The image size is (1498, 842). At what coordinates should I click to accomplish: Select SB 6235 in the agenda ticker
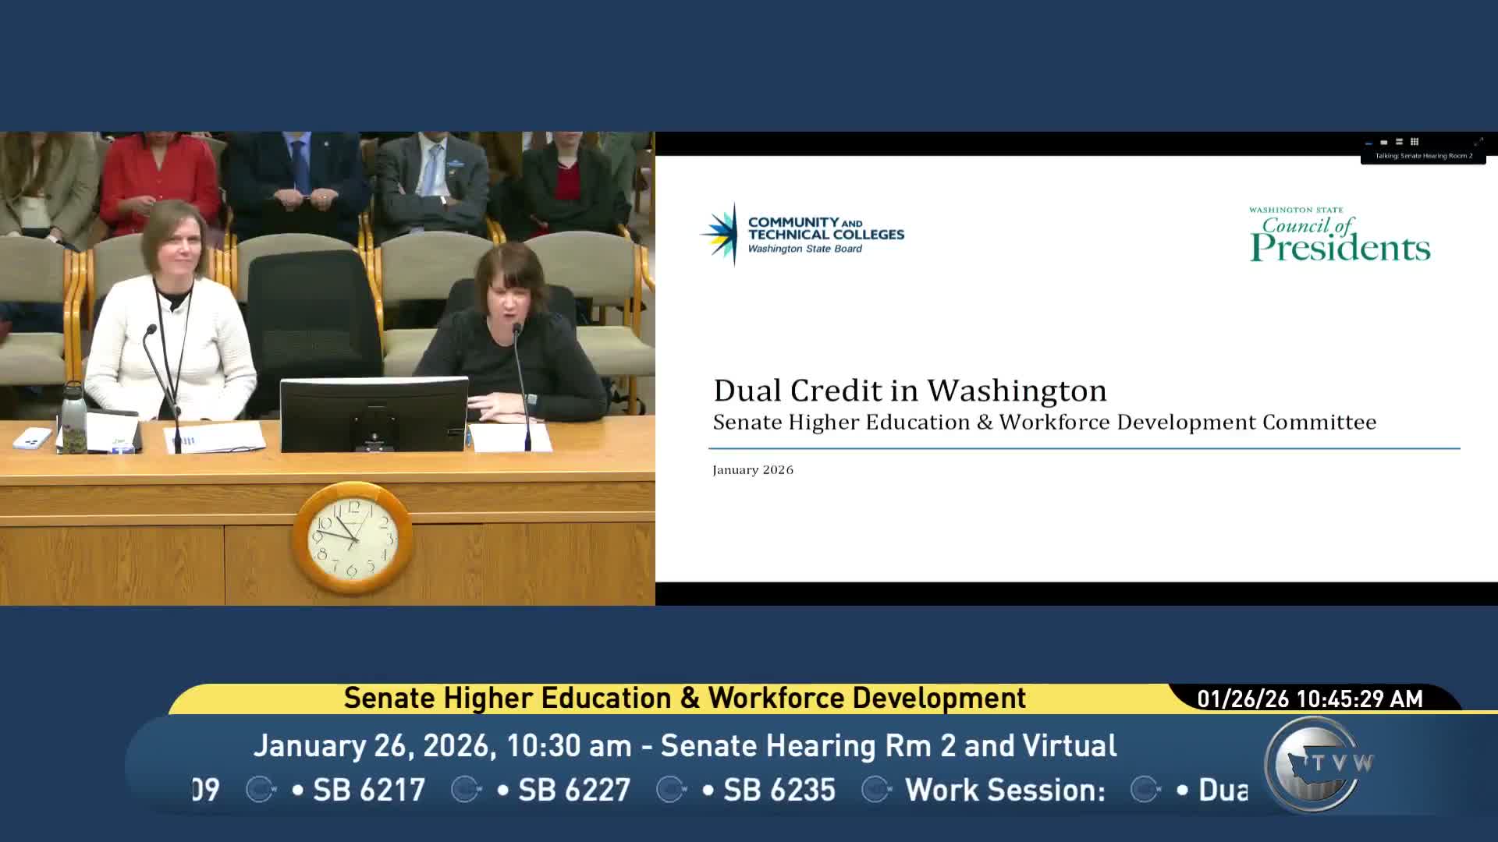[779, 790]
